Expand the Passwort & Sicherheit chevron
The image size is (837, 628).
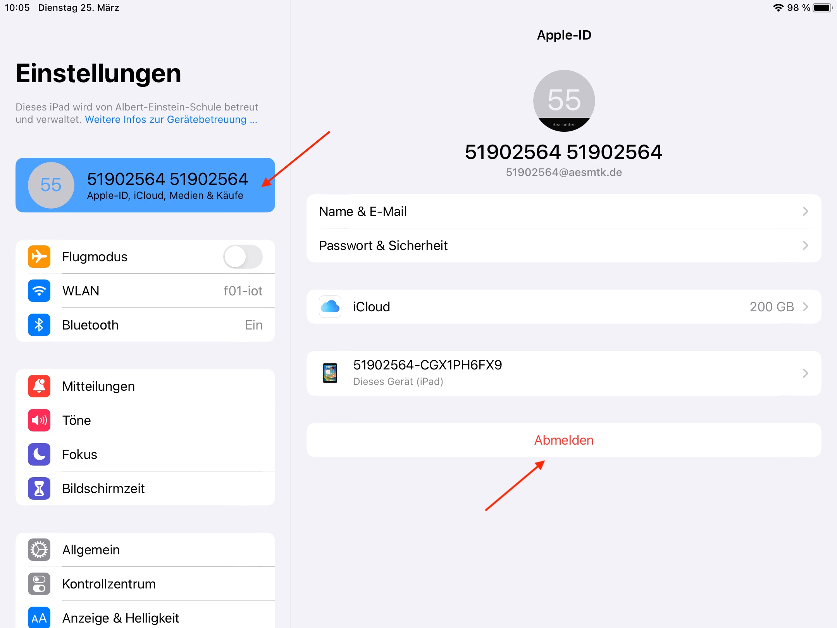point(805,245)
